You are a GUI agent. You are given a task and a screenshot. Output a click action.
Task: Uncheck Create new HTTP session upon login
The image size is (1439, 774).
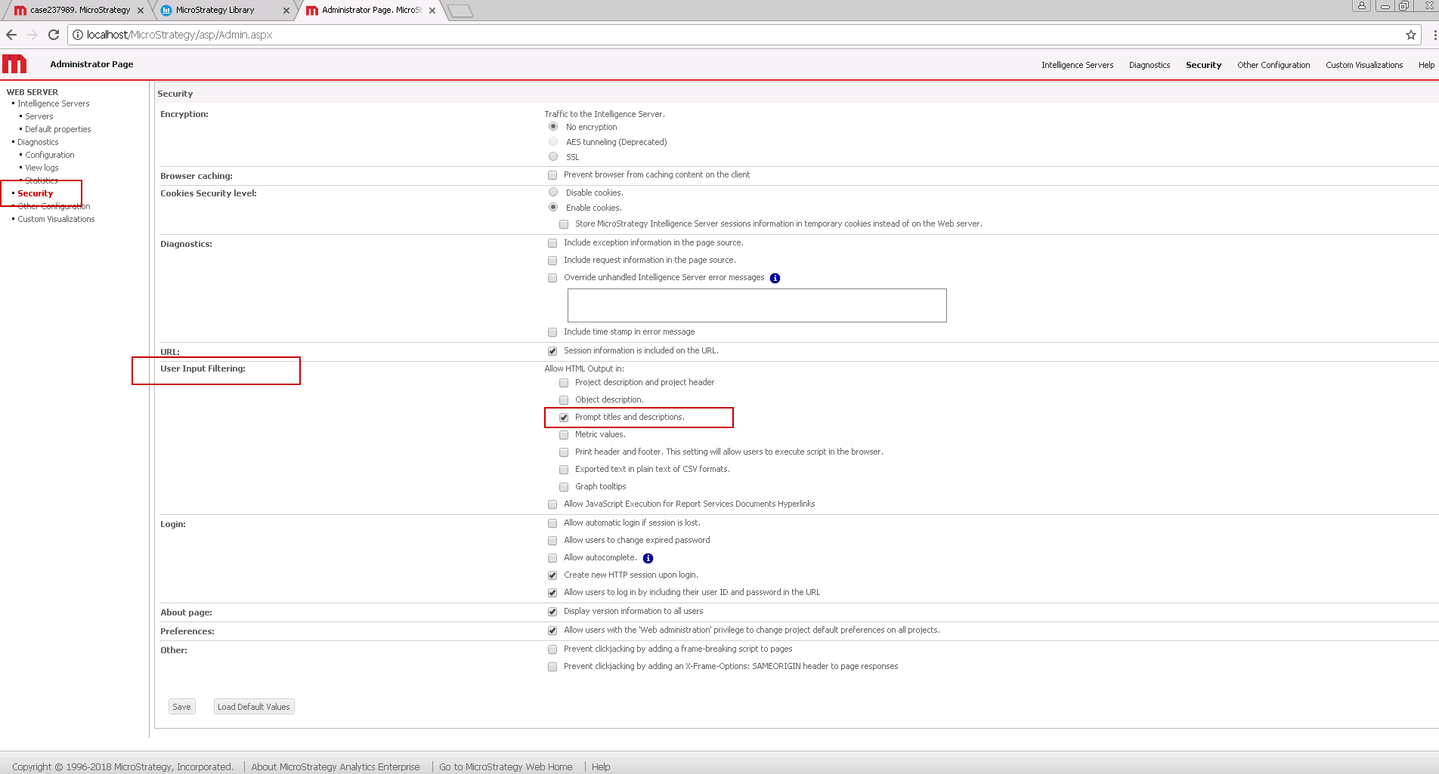pos(552,575)
